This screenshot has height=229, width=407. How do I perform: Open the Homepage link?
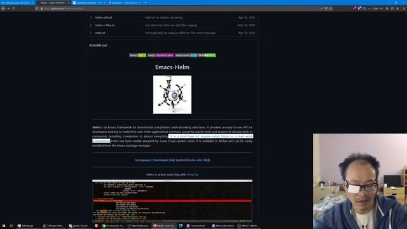(142, 160)
